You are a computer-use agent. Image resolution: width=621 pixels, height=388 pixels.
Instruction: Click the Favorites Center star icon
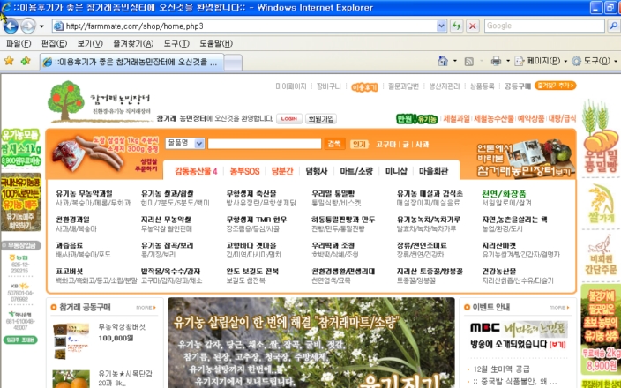point(9,61)
